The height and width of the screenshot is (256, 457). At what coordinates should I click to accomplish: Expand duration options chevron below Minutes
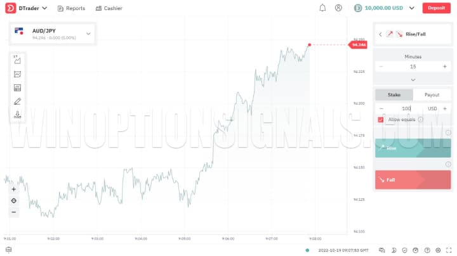pyautogui.click(x=413, y=80)
